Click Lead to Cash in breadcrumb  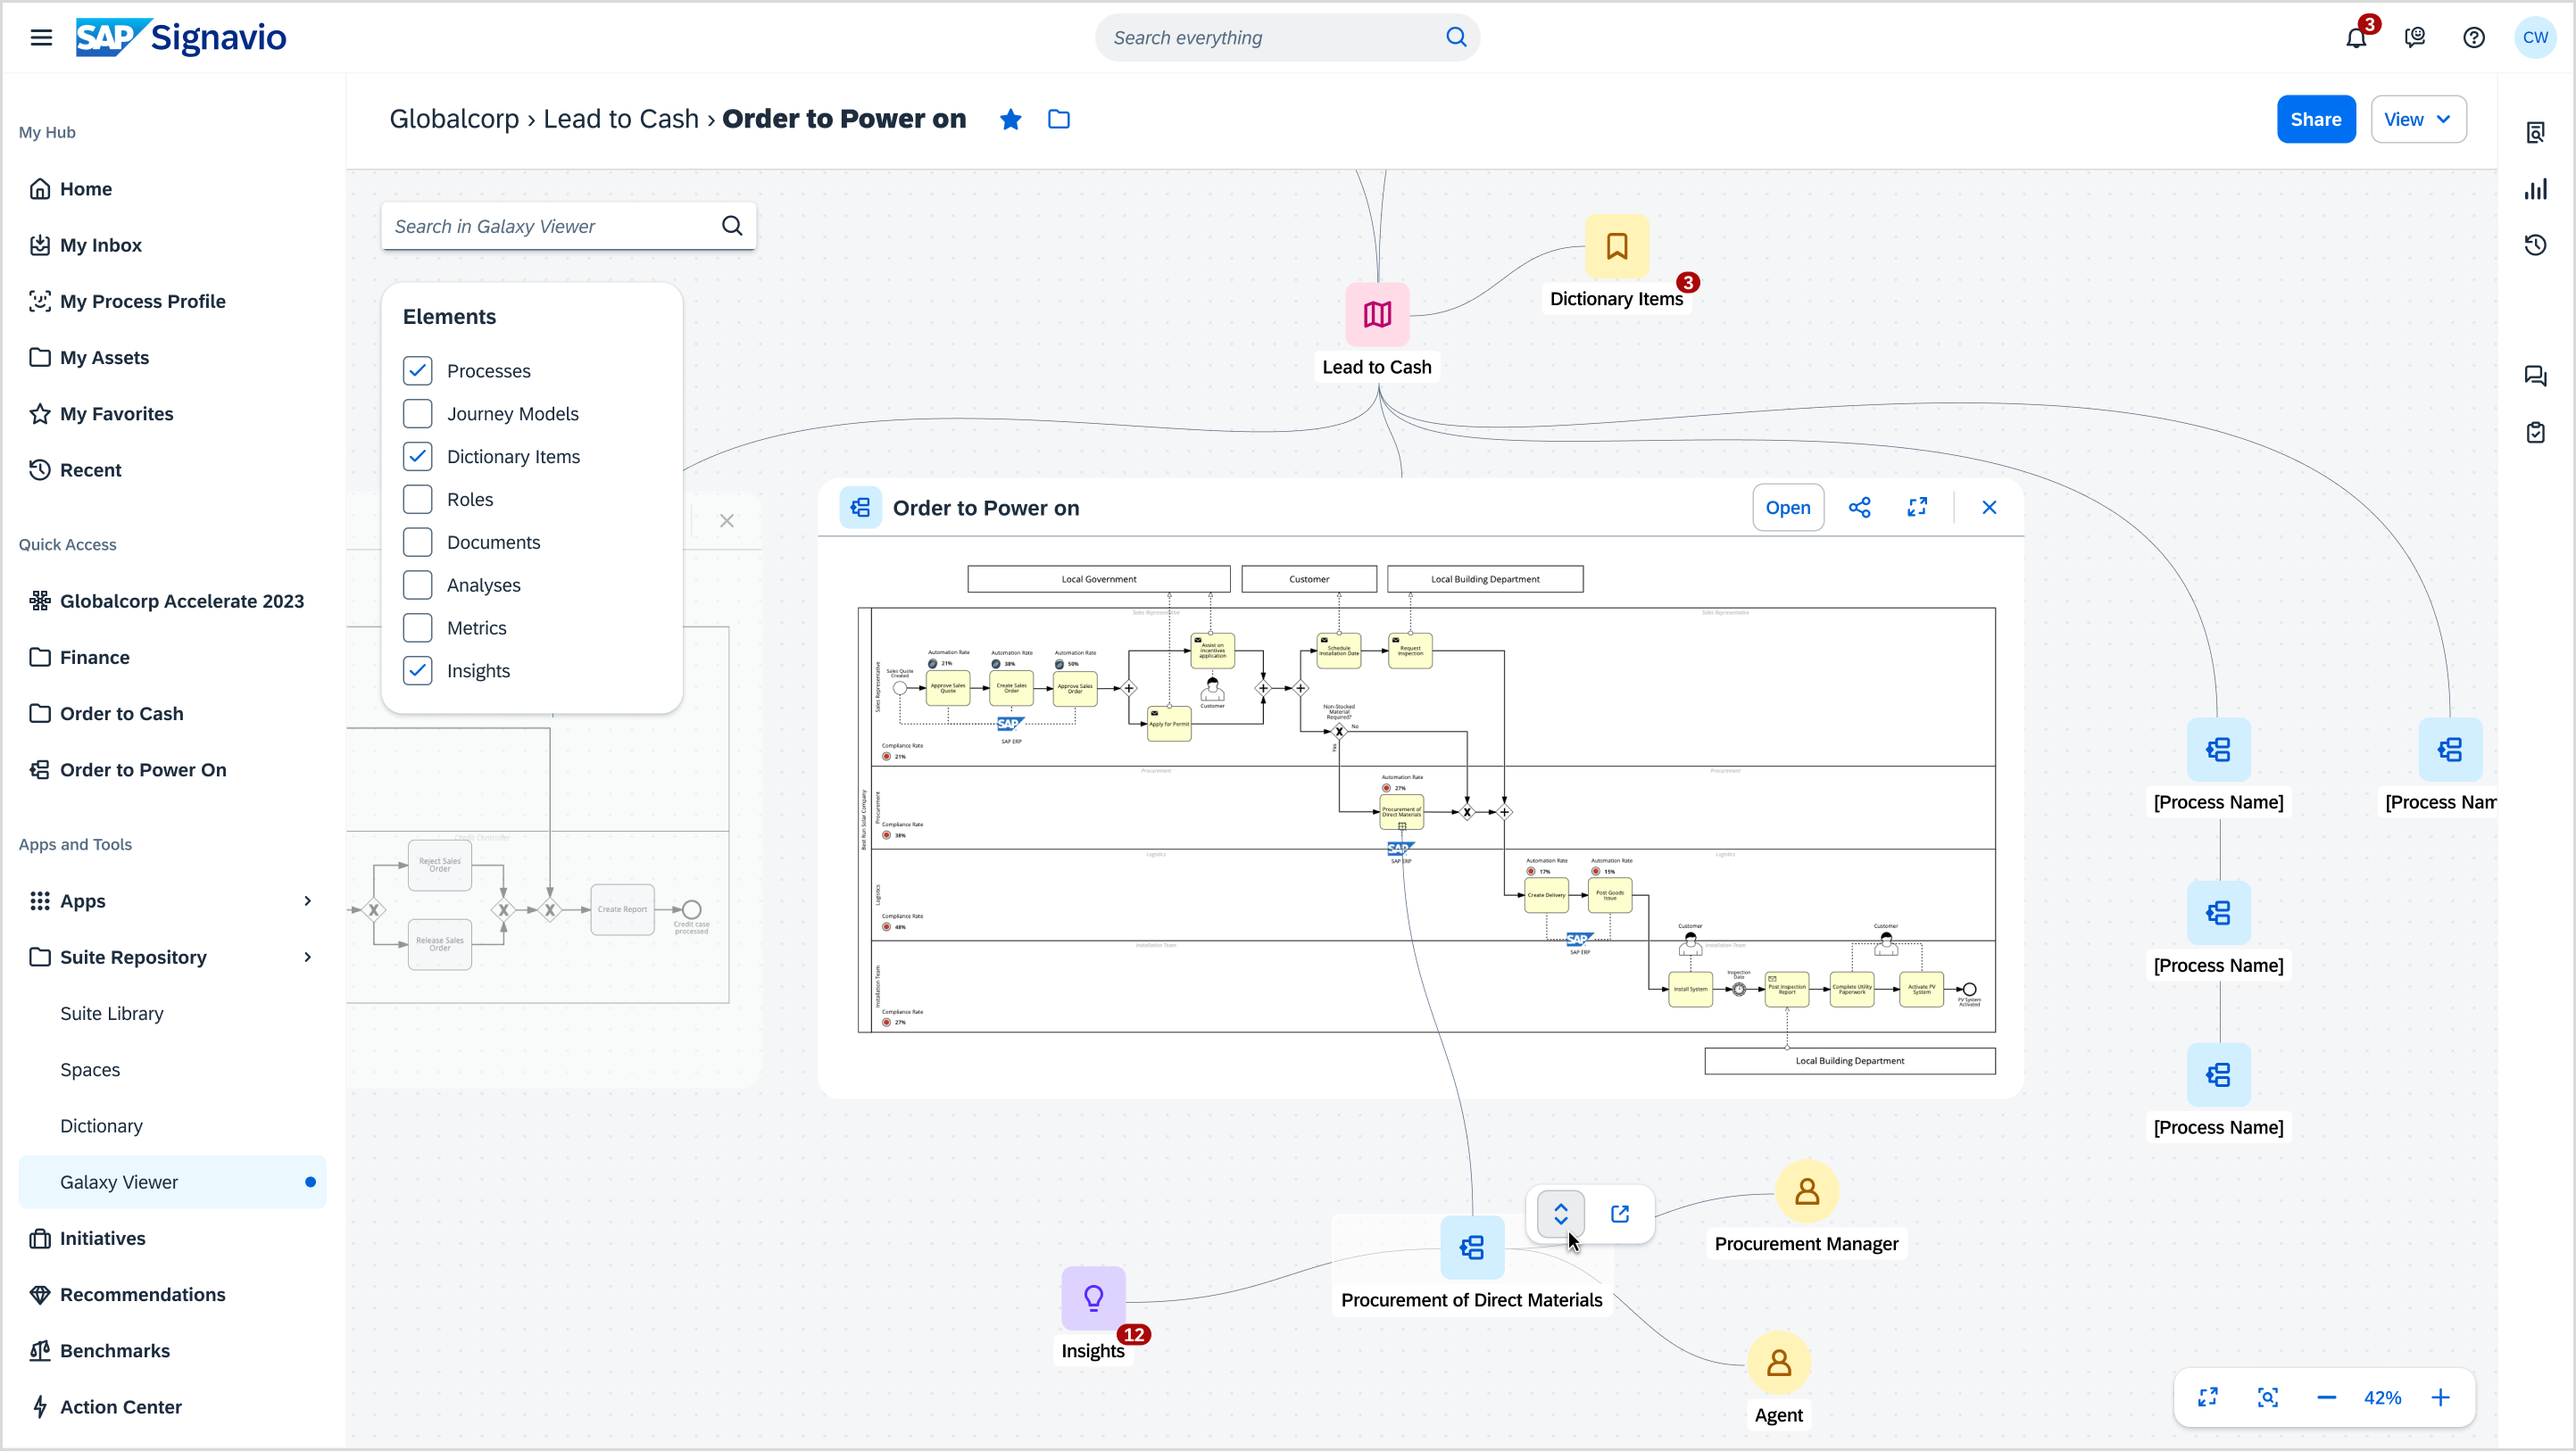coord(620,119)
